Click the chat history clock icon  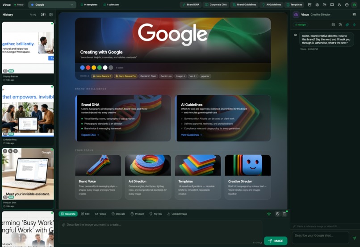(x=340, y=25)
